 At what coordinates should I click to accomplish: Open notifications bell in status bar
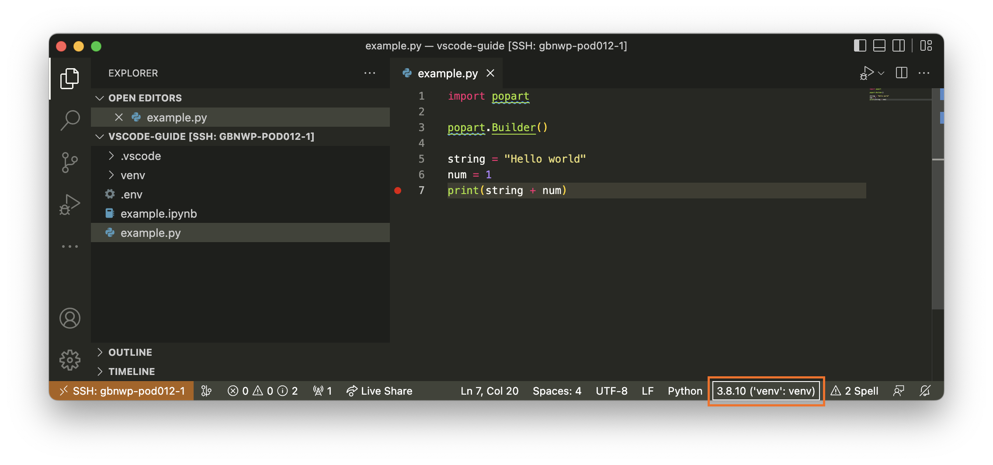(x=925, y=391)
